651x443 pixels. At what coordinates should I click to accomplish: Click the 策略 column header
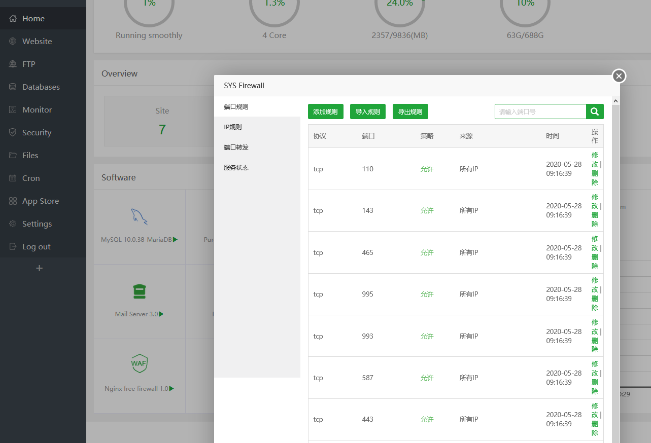(427, 136)
